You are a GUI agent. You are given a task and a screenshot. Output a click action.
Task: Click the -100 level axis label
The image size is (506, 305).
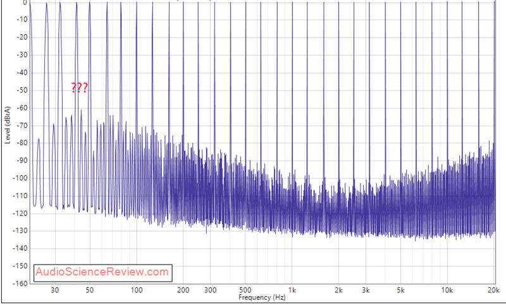[x=20, y=178]
